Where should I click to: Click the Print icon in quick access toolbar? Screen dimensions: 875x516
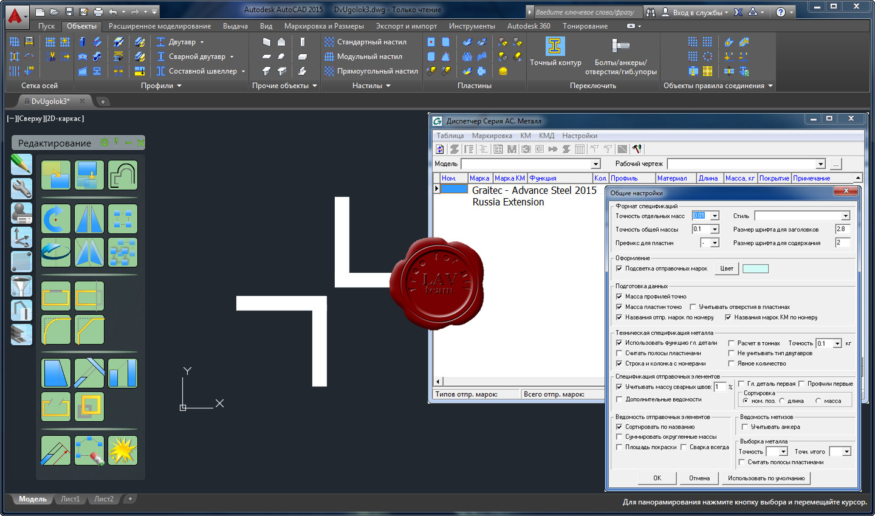[x=98, y=12]
